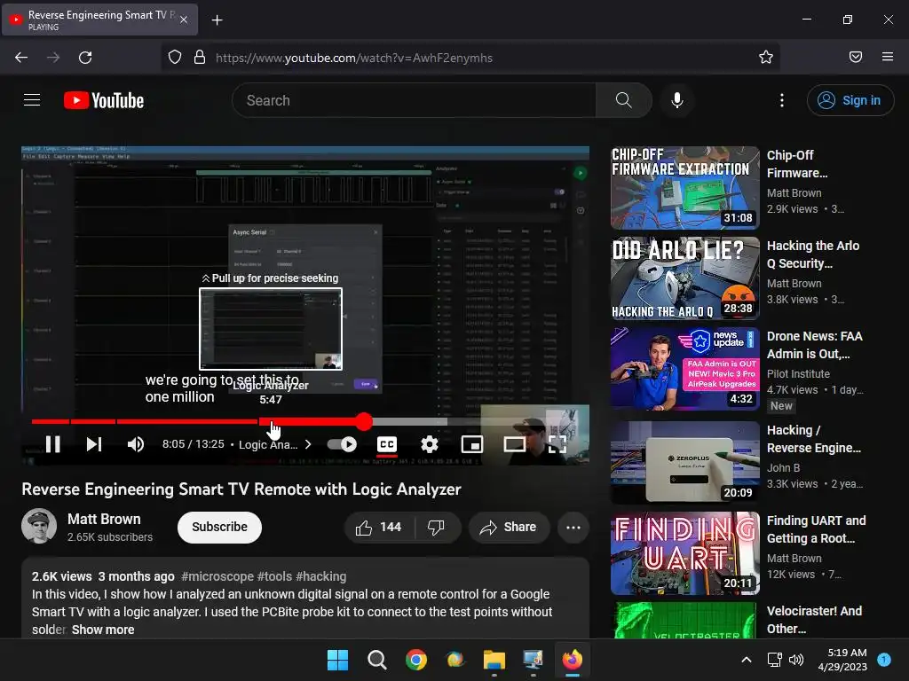Open tracking protection shield info
Image resolution: width=909 pixels, height=681 pixels.
click(x=175, y=58)
